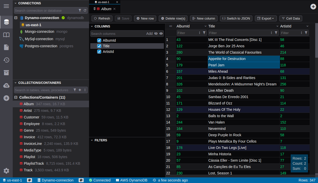This screenshot has height=183, width=318.
Task: Click the New row button
Action: (145, 18)
